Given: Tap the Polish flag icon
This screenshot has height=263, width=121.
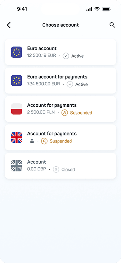Looking at the screenshot, I should point(16,109).
